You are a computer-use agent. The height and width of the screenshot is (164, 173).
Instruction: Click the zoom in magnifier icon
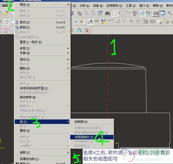tap(170, 13)
